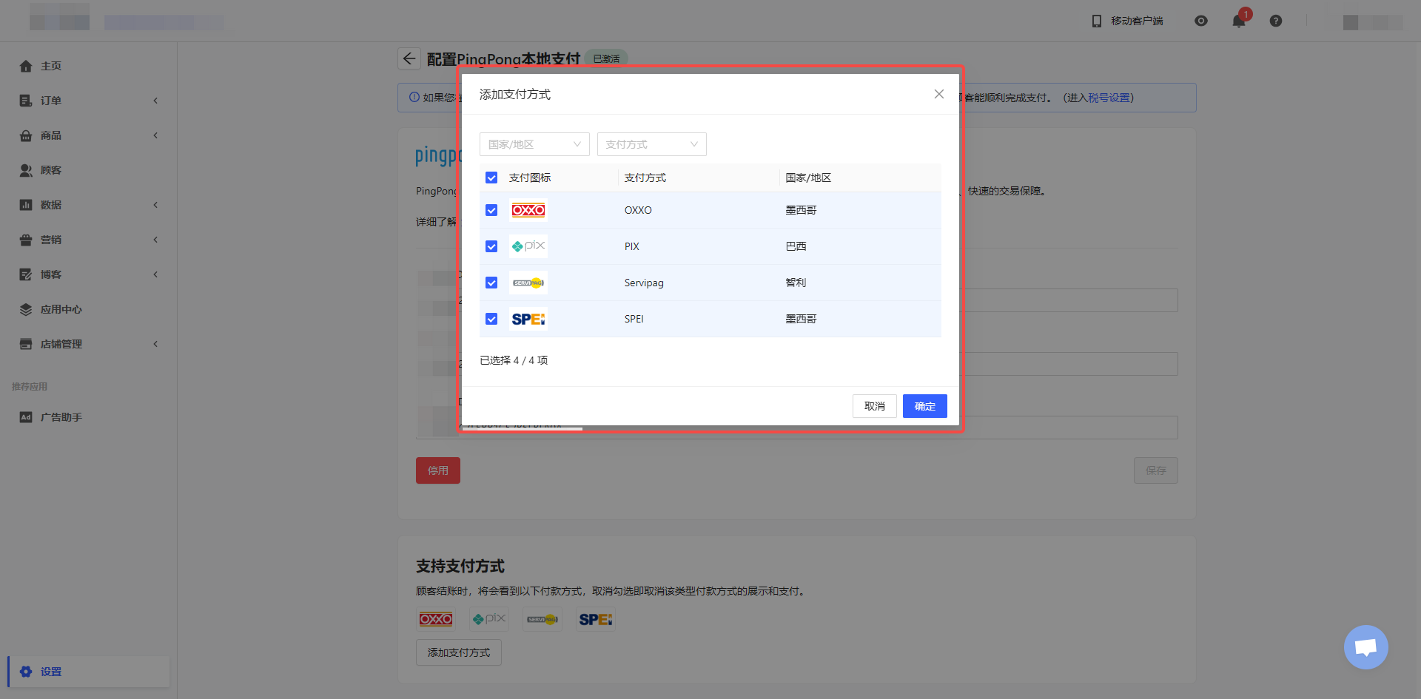Toggle the select-all checkbox in table header
Image resolution: width=1421 pixels, height=699 pixels.
coord(491,178)
